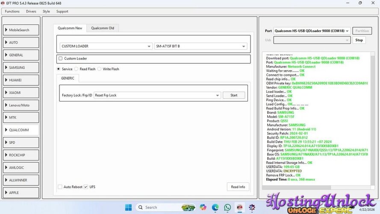Click the gear-like app icon on taskbar

point(252,208)
